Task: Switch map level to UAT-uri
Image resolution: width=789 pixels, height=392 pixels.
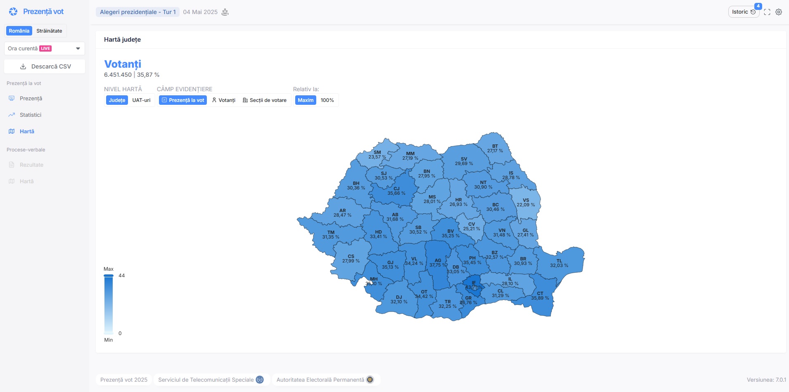Action: (141, 100)
